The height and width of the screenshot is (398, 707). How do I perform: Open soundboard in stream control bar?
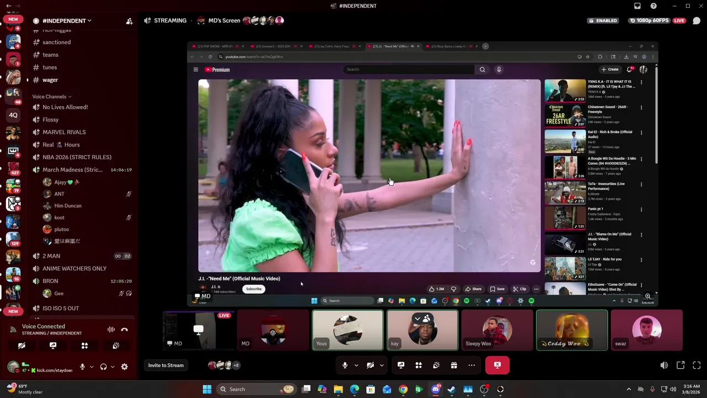click(436, 365)
